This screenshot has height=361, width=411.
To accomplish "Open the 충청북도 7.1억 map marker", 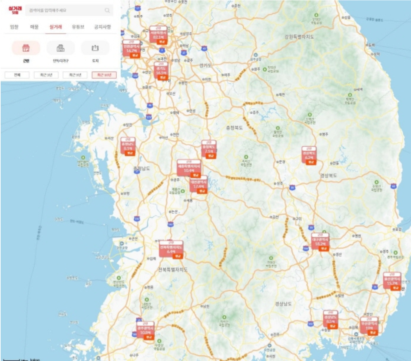I will pyautogui.click(x=209, y=150).
